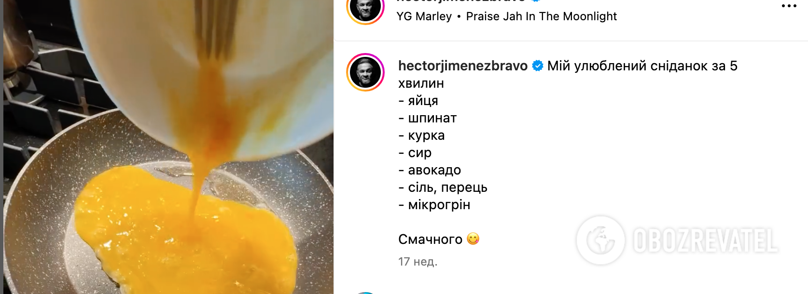Click the шпинат ingredient line

(x=427, y=118)
